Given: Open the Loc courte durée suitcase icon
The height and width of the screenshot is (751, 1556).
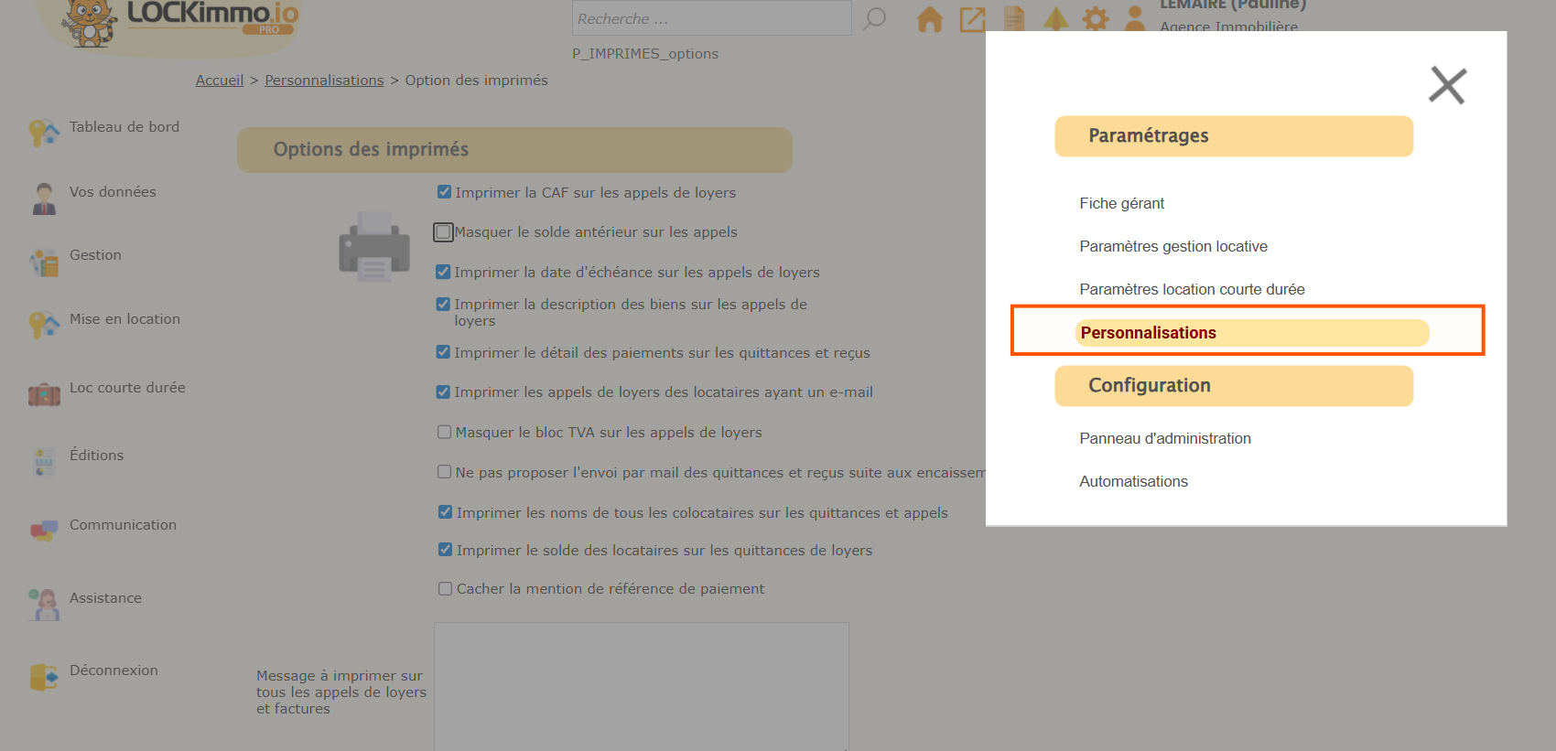Looking at the screenshot, I should 44,394.
